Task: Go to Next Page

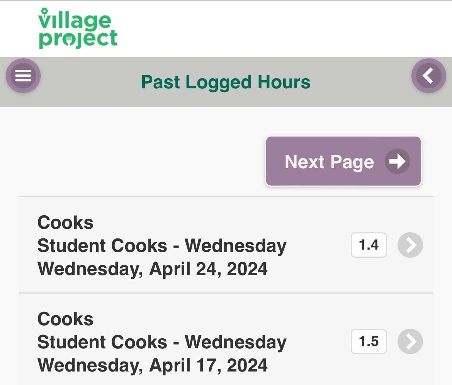Action: (329, 162)
